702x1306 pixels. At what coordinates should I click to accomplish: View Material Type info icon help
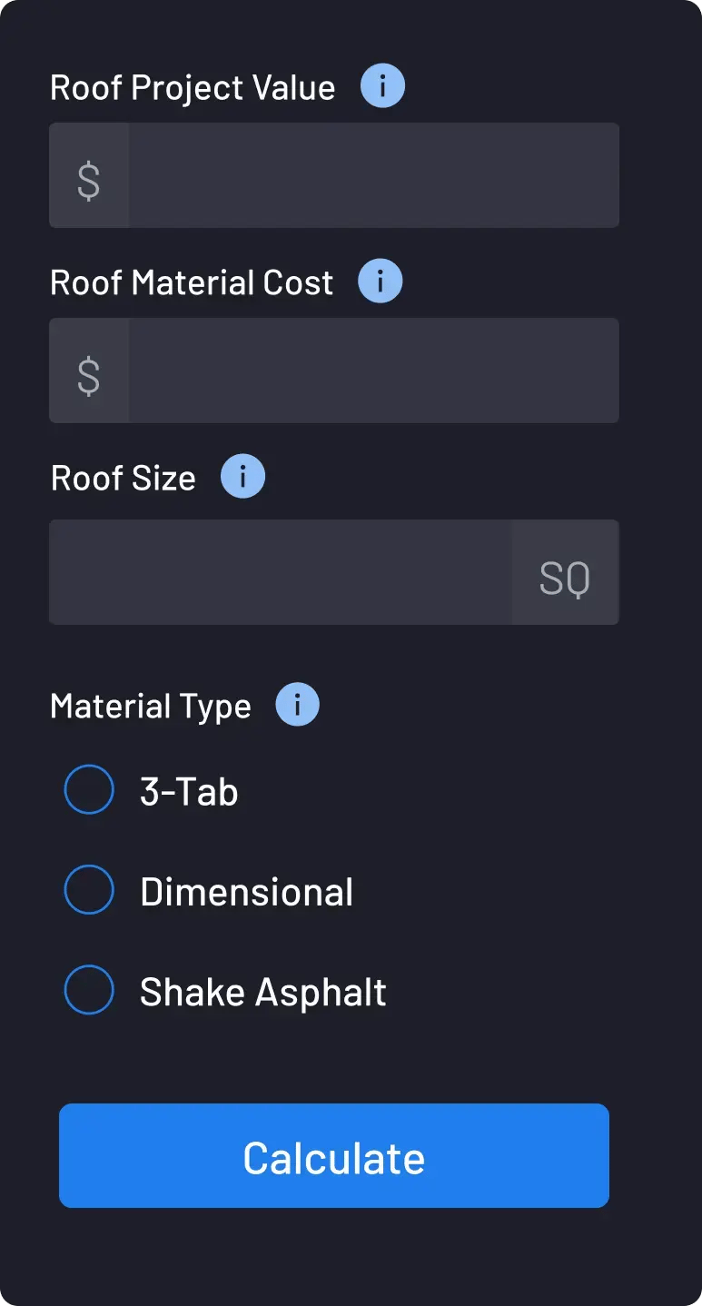click(297, 705)
